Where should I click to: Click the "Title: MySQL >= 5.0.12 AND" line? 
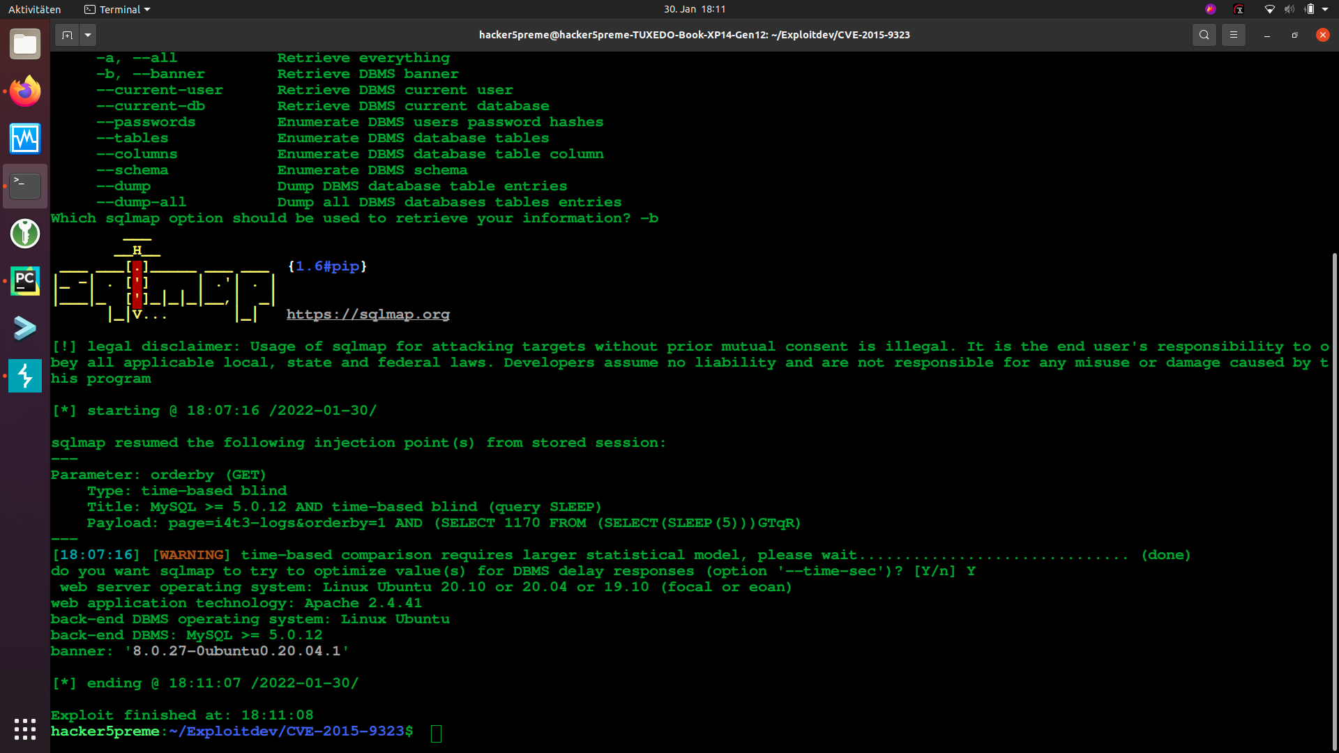(x=344, y=507)
